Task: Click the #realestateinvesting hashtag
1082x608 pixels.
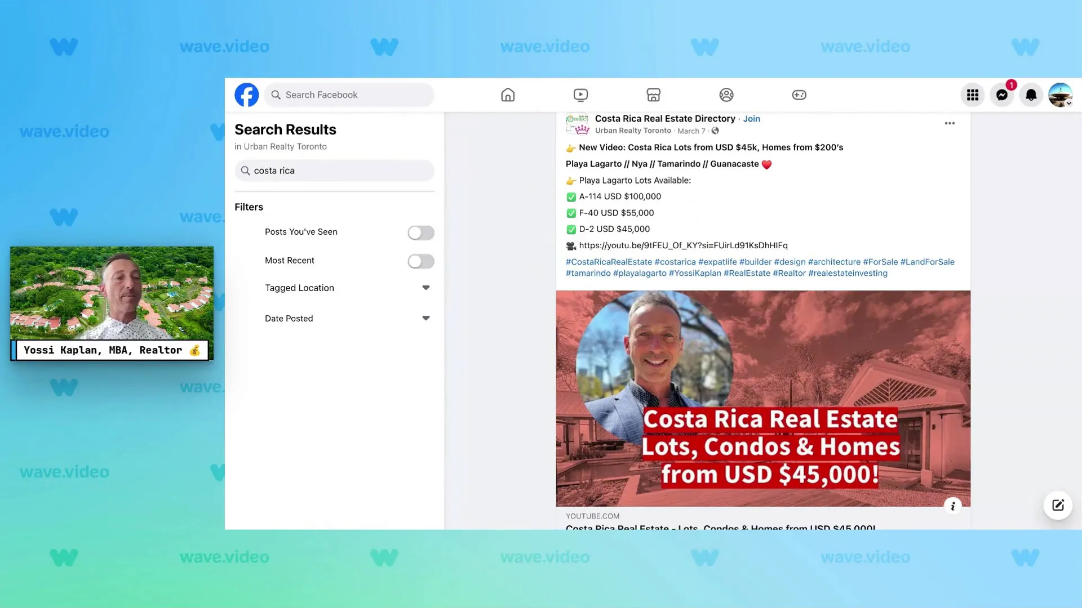Action: coord(848,273)
